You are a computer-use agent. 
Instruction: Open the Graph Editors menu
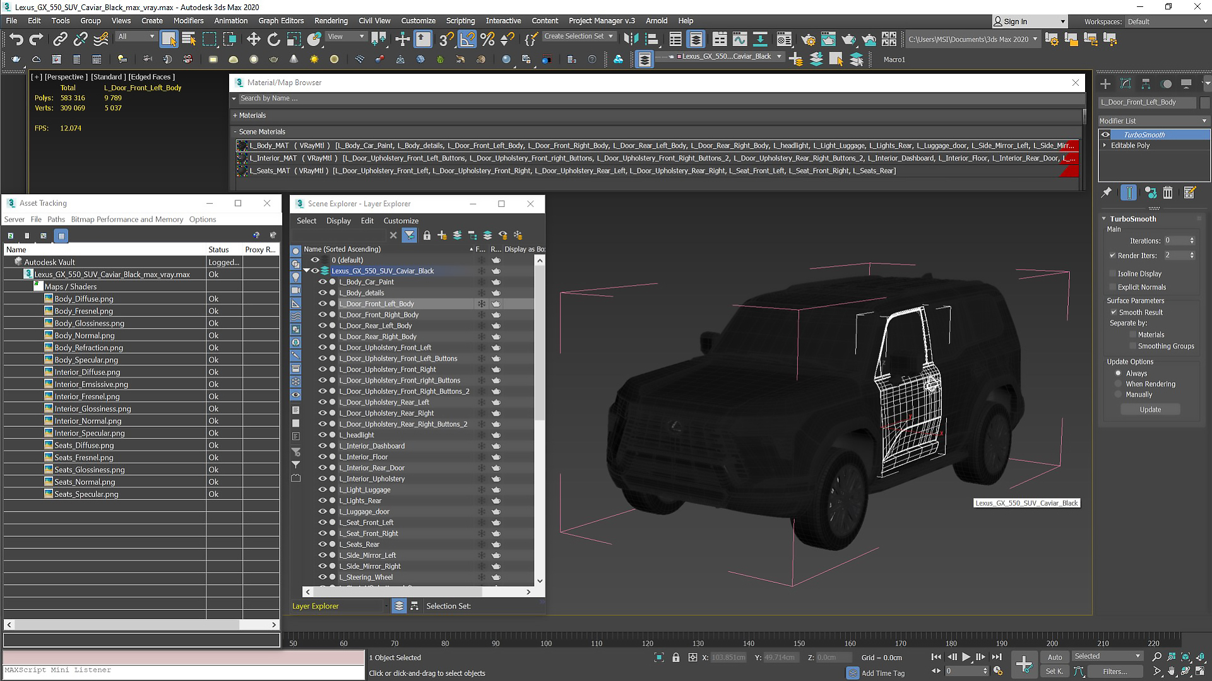pyautogui.click(x=281, y=21)
